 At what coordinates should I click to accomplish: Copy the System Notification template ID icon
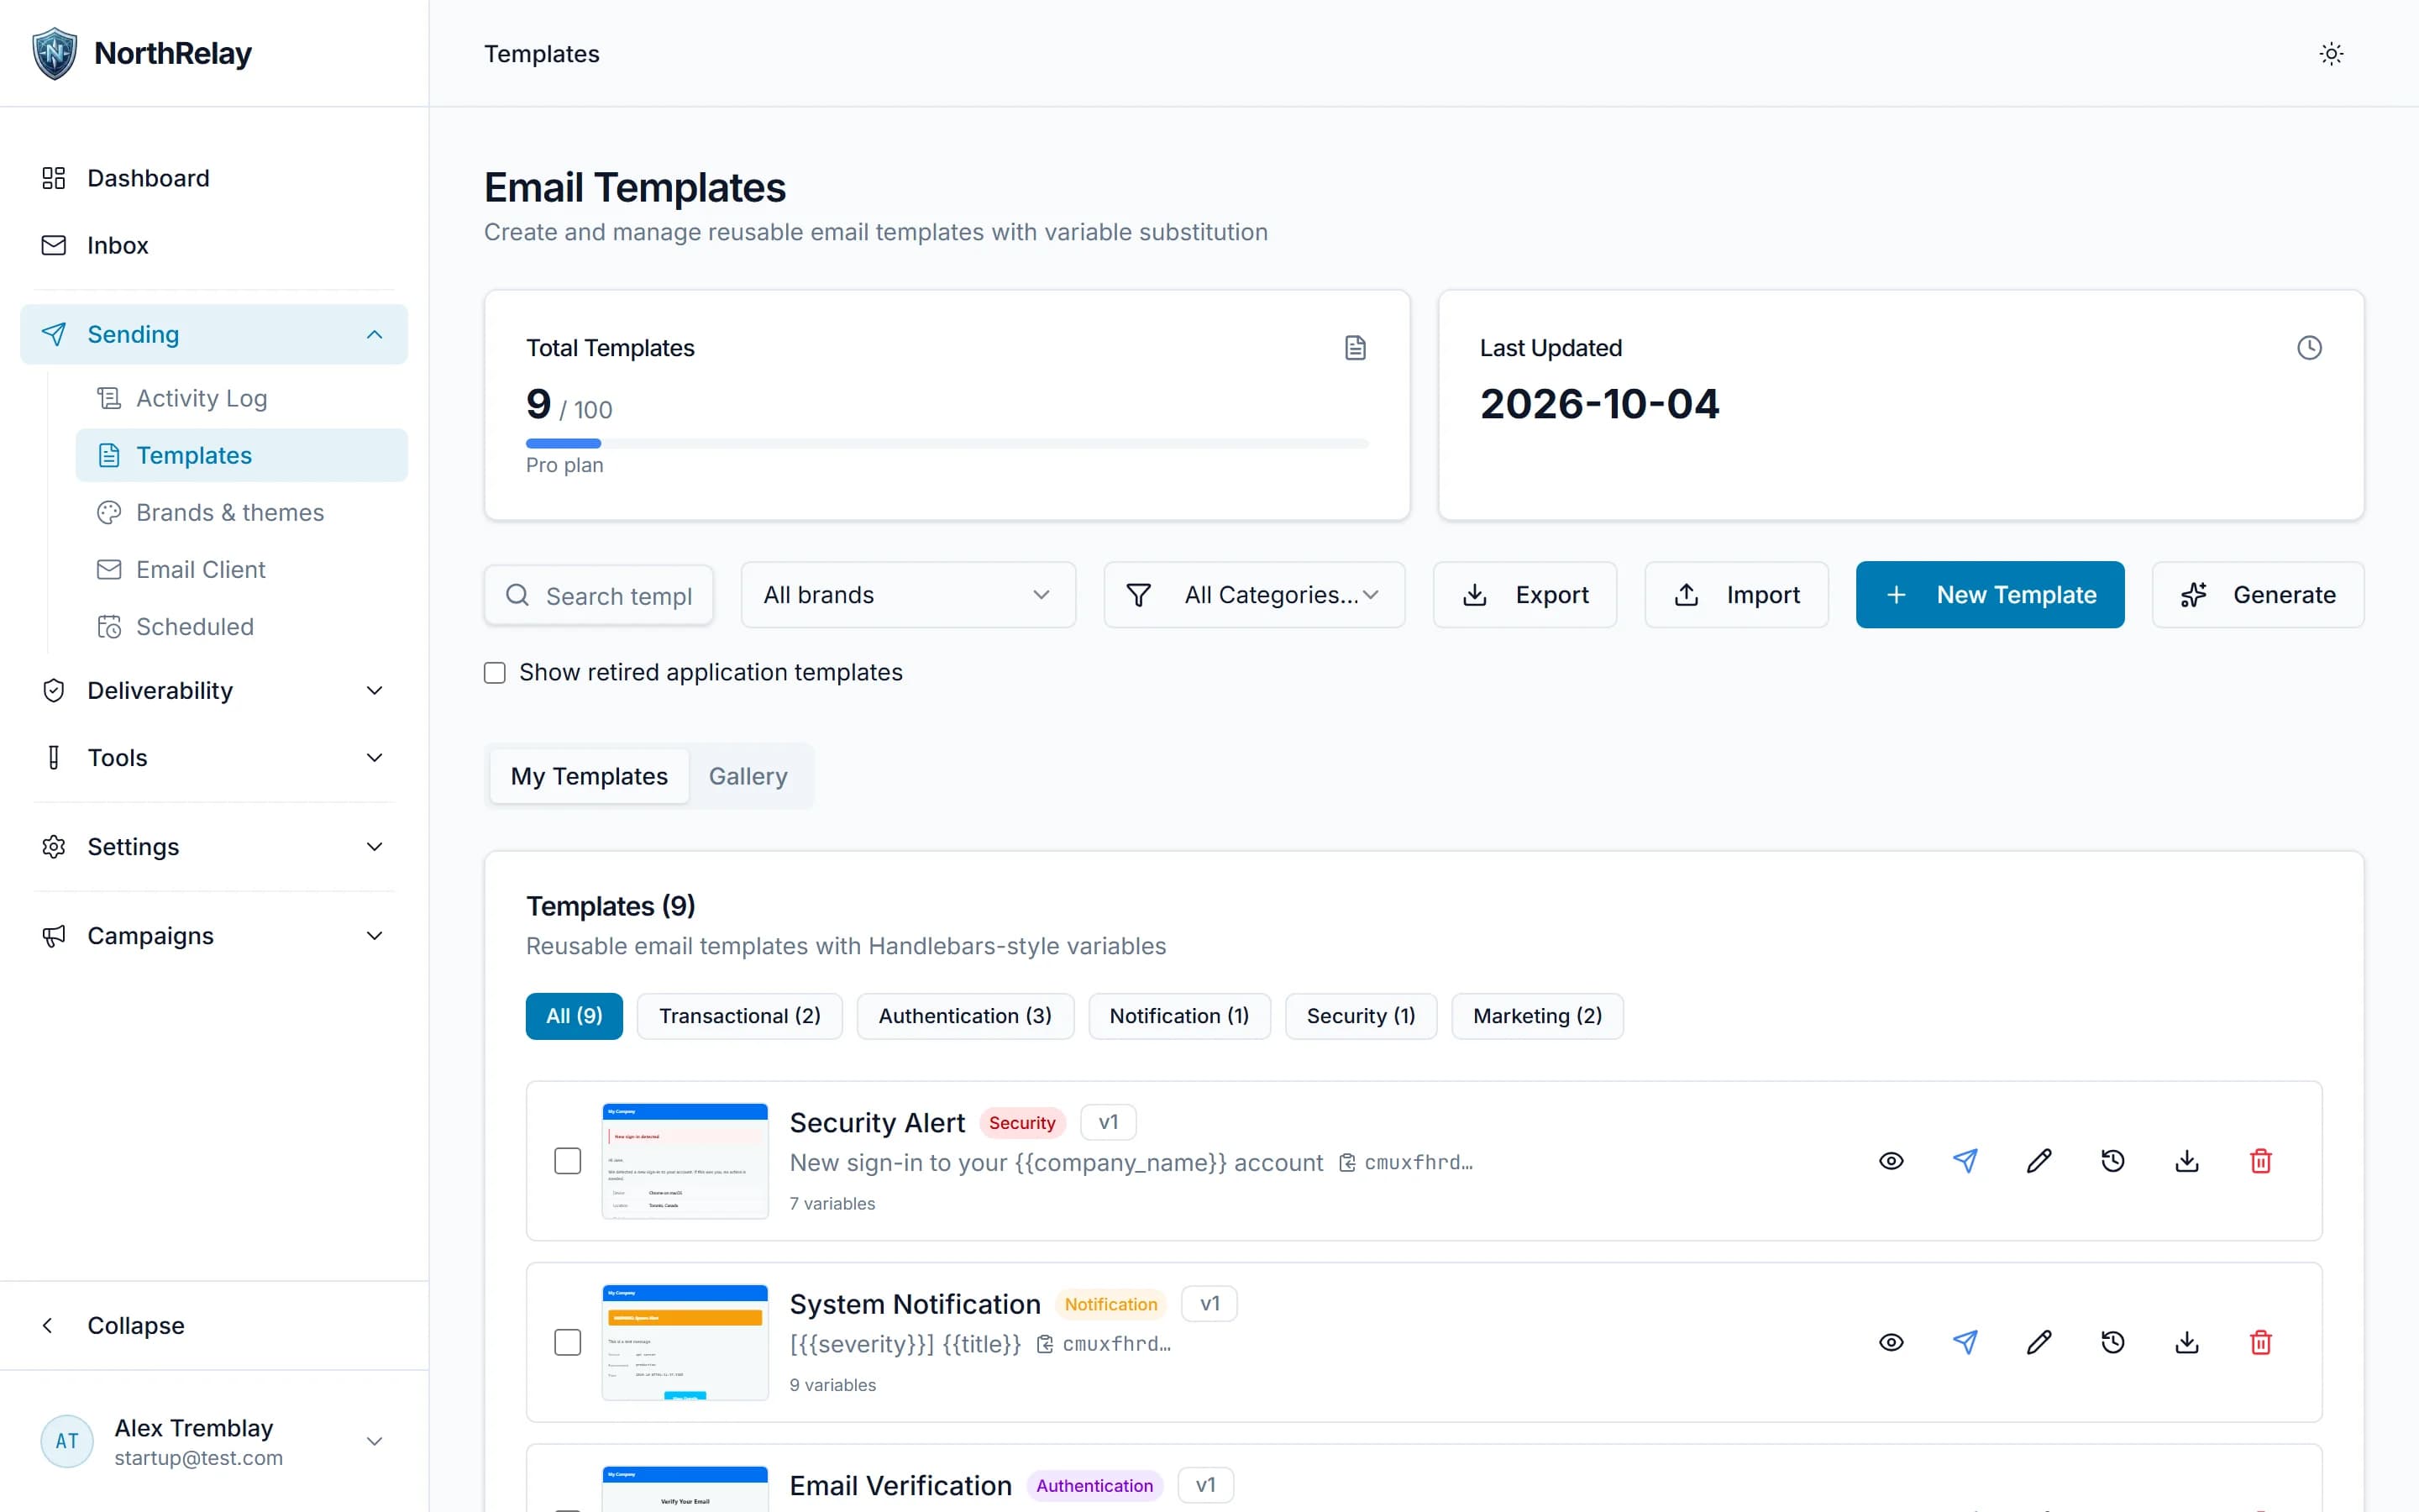coord(1045,1344)
